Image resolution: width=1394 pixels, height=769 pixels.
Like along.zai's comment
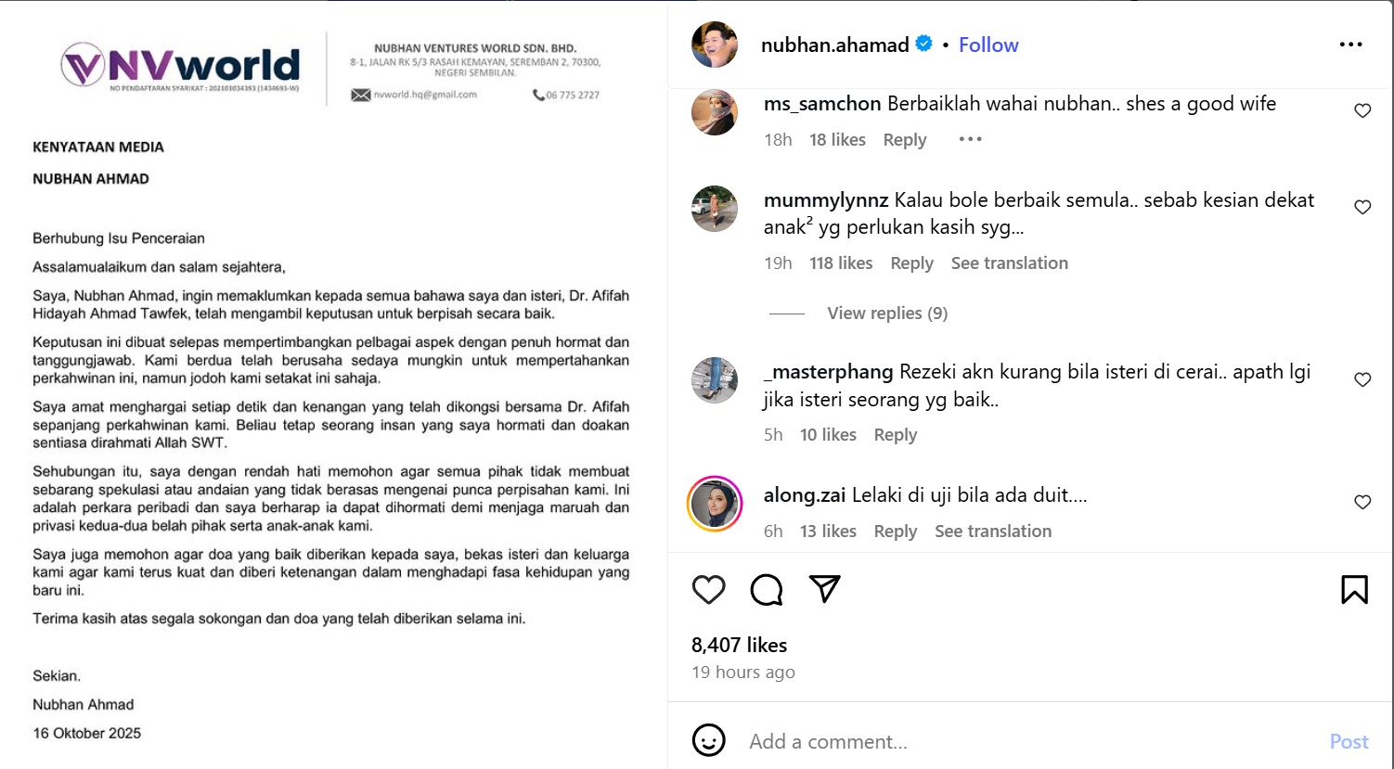(1362, 503)
